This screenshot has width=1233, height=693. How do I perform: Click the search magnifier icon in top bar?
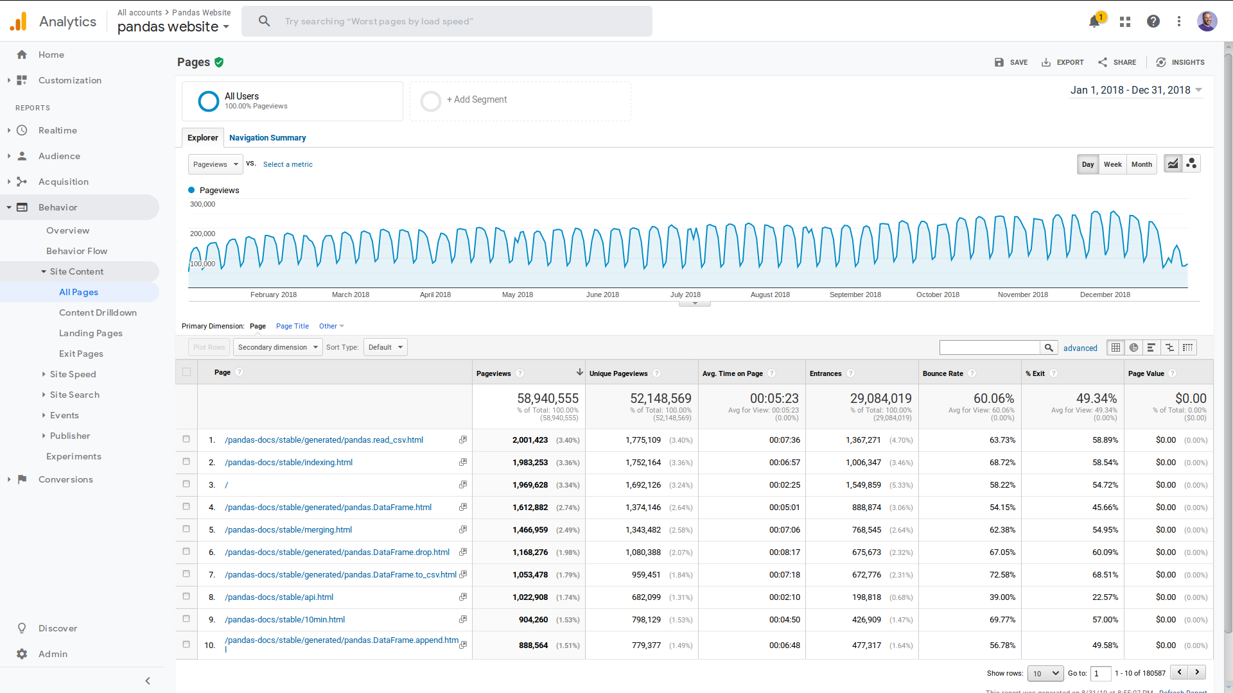pos(264,21)
